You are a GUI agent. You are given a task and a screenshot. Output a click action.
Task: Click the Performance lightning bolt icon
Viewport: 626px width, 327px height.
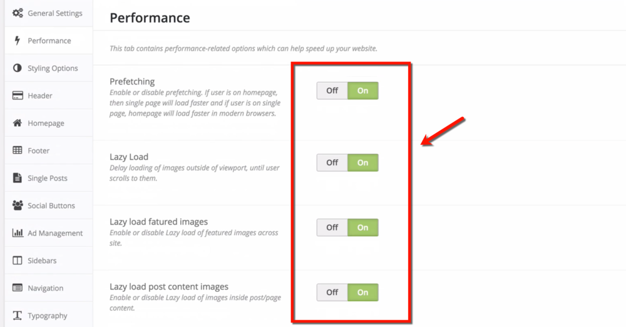tap(17, 40)
